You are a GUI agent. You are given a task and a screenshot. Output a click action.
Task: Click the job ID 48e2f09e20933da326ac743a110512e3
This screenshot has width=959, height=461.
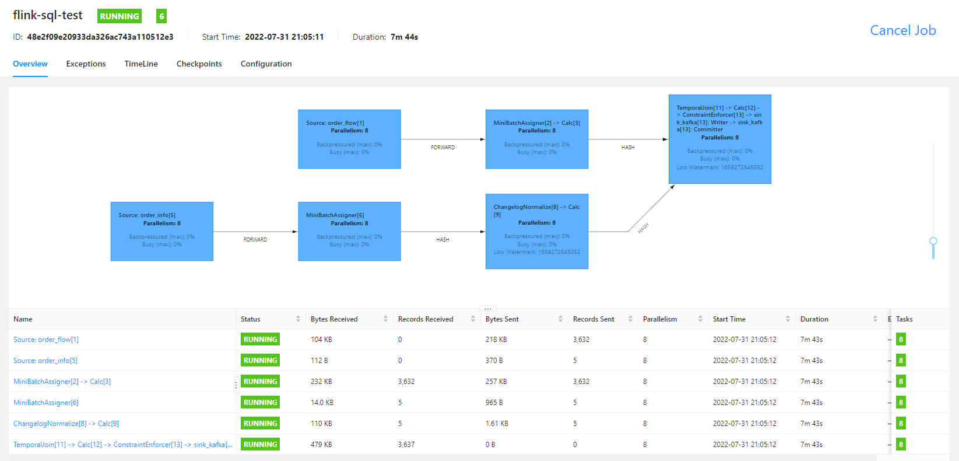click(100, 37)
